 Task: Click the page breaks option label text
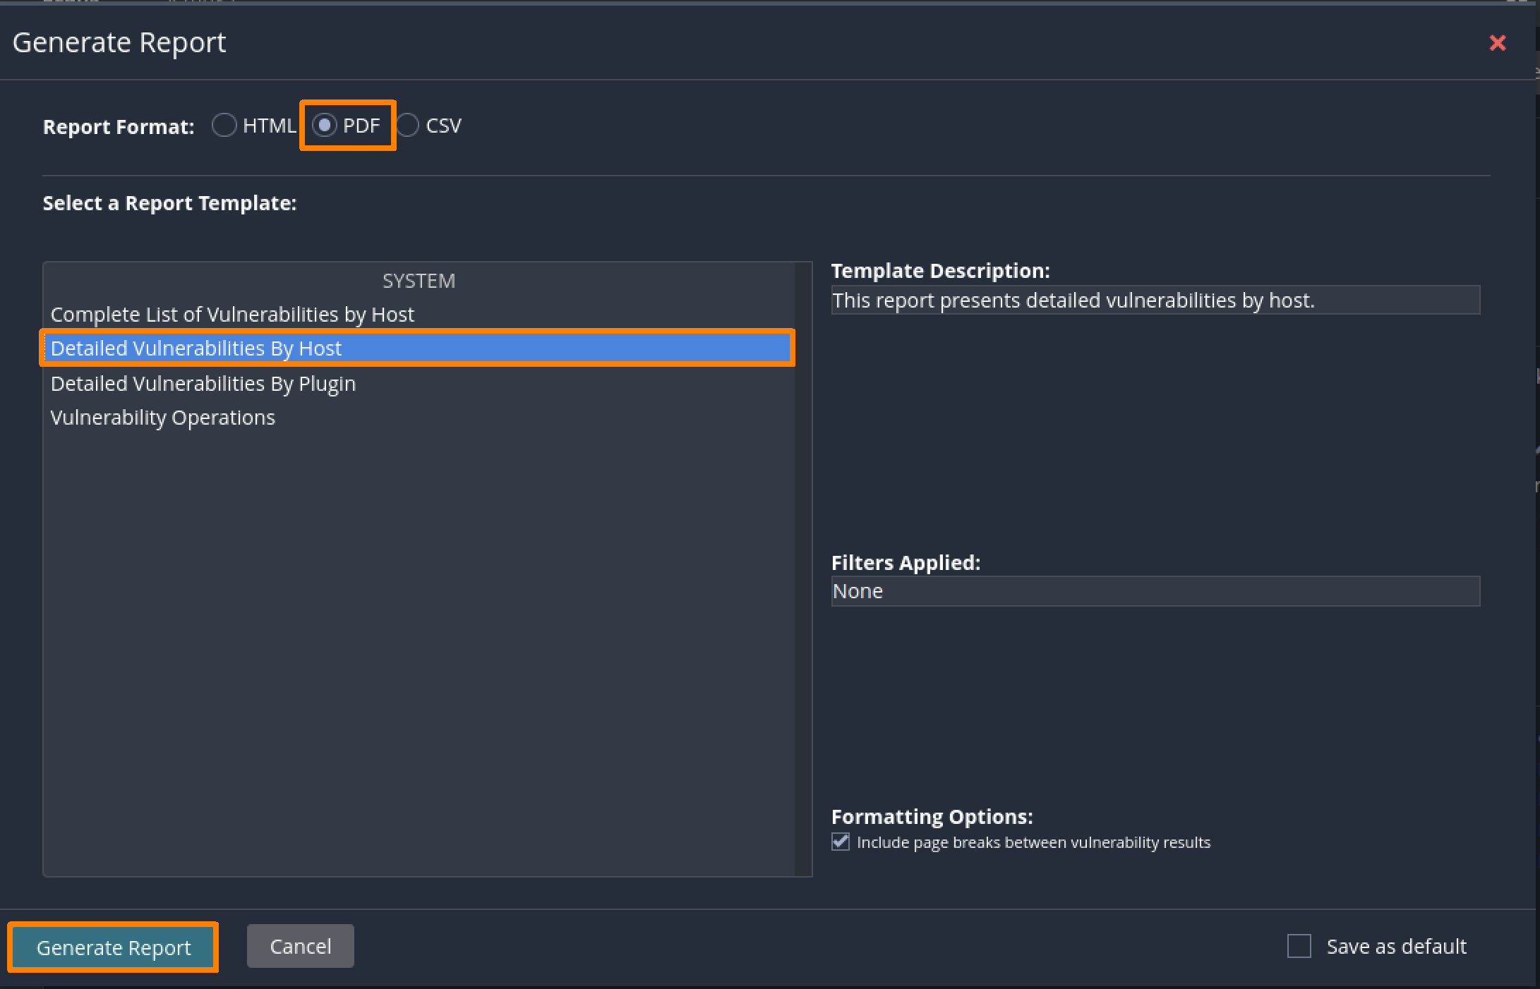[x=1033, y=842]
